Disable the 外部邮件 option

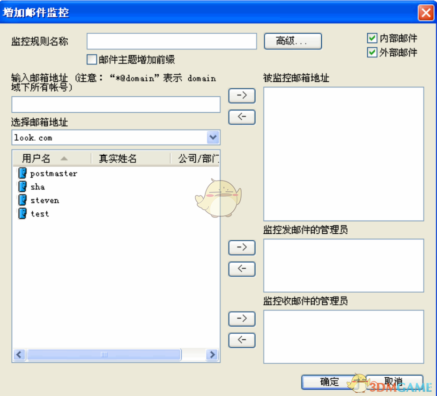[372, 52]
